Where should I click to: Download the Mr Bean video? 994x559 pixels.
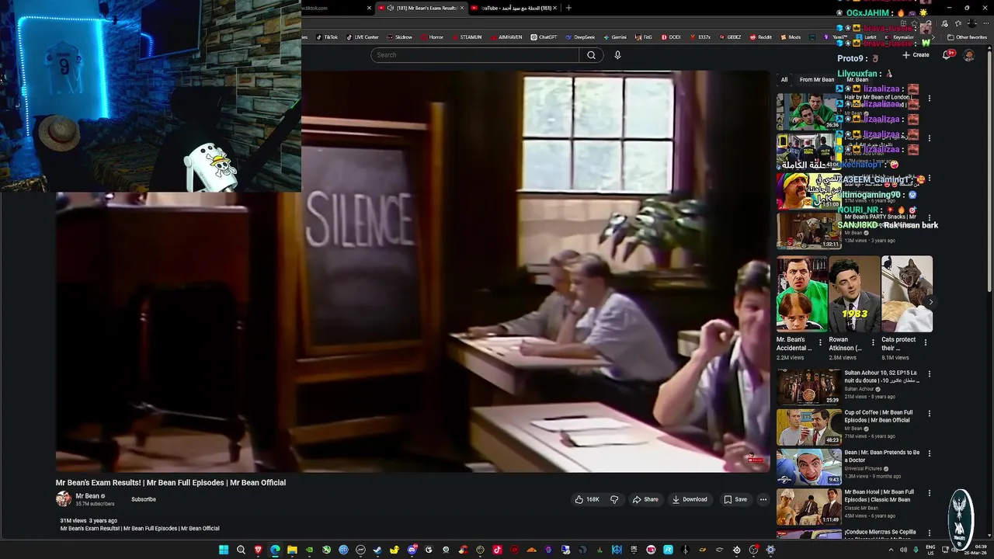coord(690,499)
